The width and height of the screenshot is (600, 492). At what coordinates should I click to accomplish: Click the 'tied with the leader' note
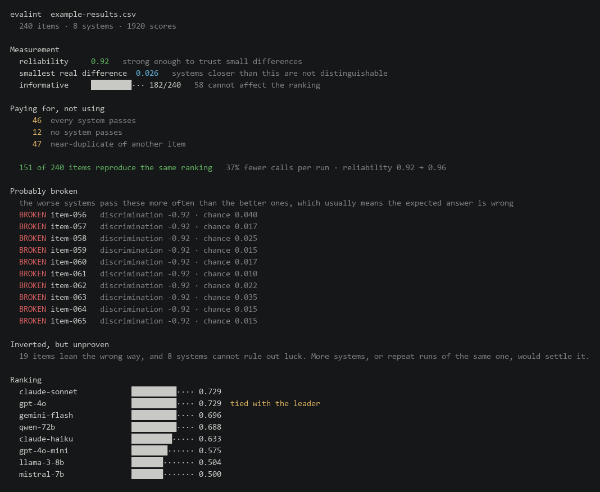pos(275,404)
